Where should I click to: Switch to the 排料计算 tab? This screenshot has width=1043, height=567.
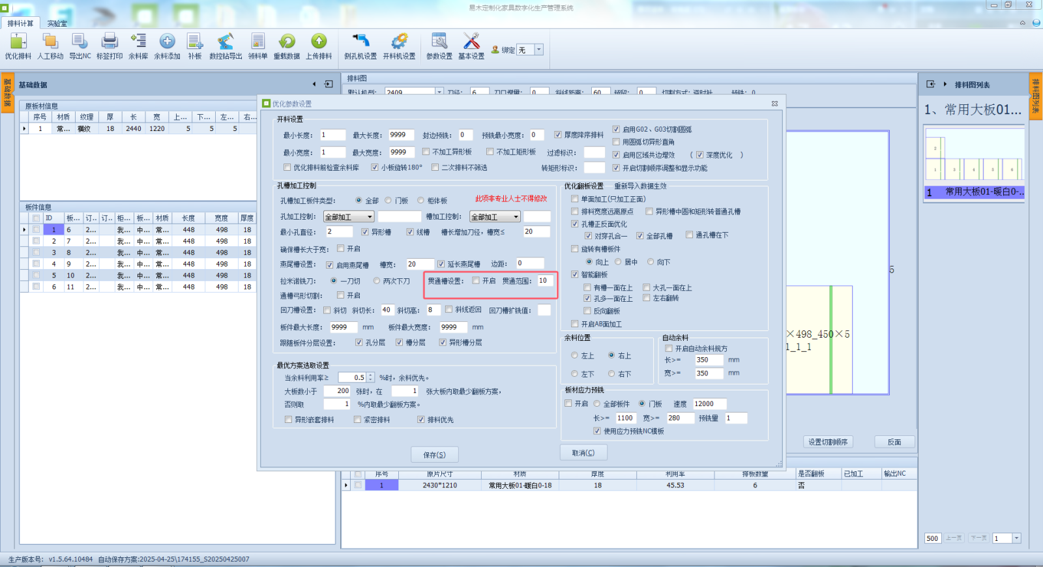point(20,23)
